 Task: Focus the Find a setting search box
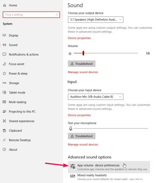tap(31, 15)
